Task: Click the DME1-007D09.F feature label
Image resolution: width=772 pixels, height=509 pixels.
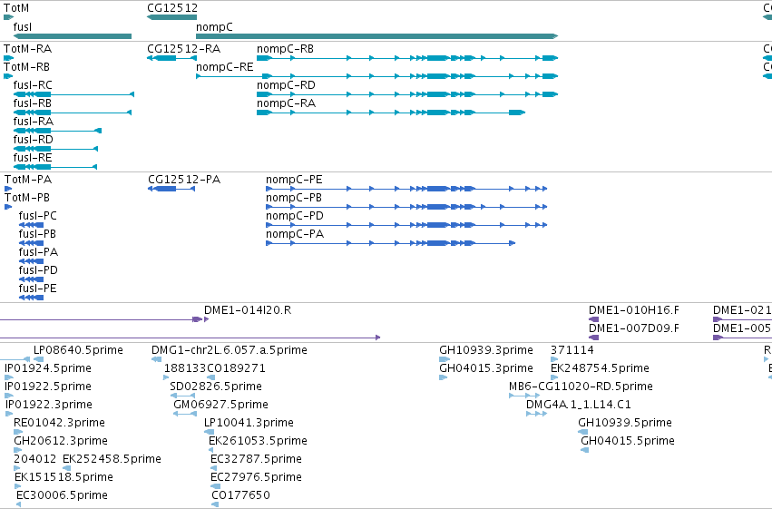Action: click(x=633, y=328)
